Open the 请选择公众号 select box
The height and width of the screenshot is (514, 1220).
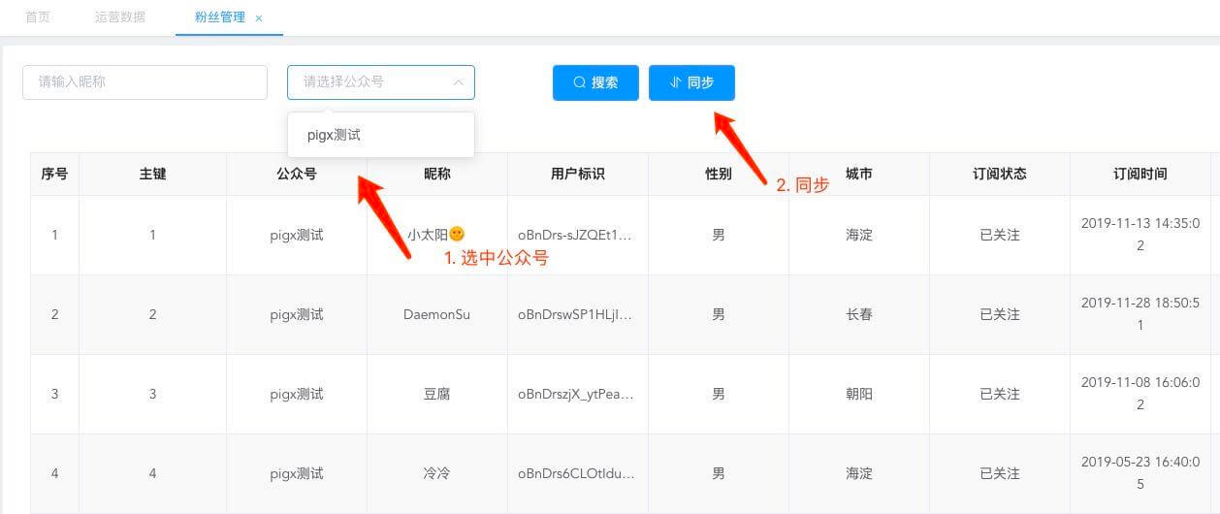(x=373, y=82)
